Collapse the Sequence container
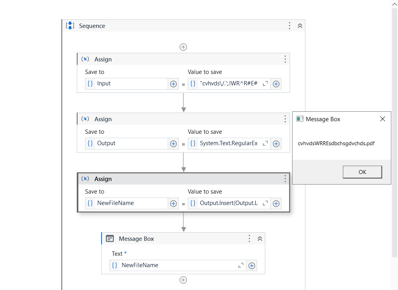The height and width of the screenshot is (290, 398). (x=300, y=26)
